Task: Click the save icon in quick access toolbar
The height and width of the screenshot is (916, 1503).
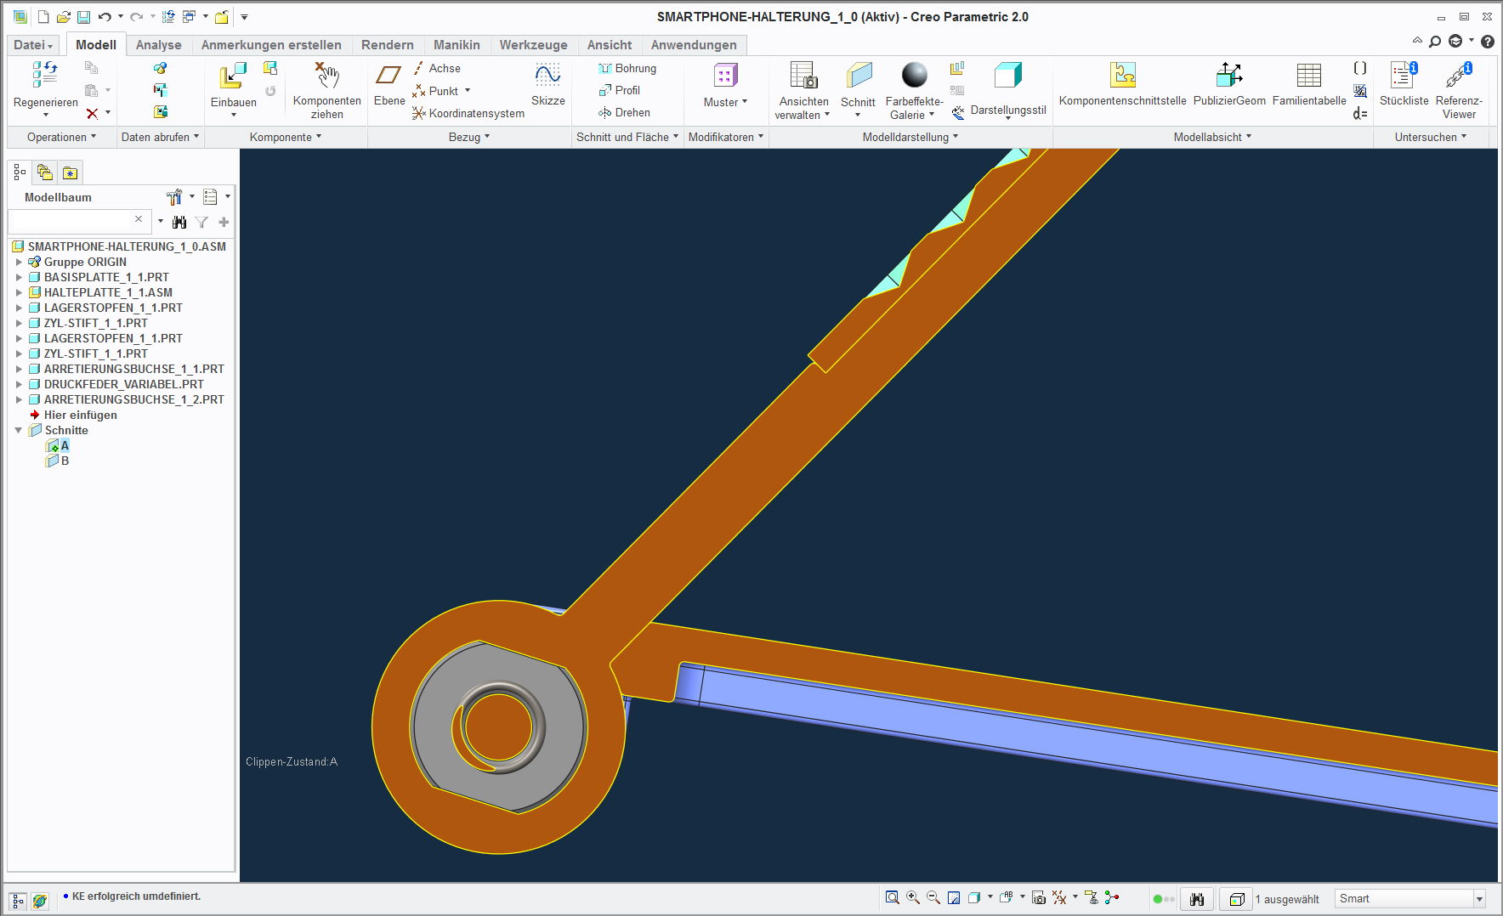Action: 83,17
